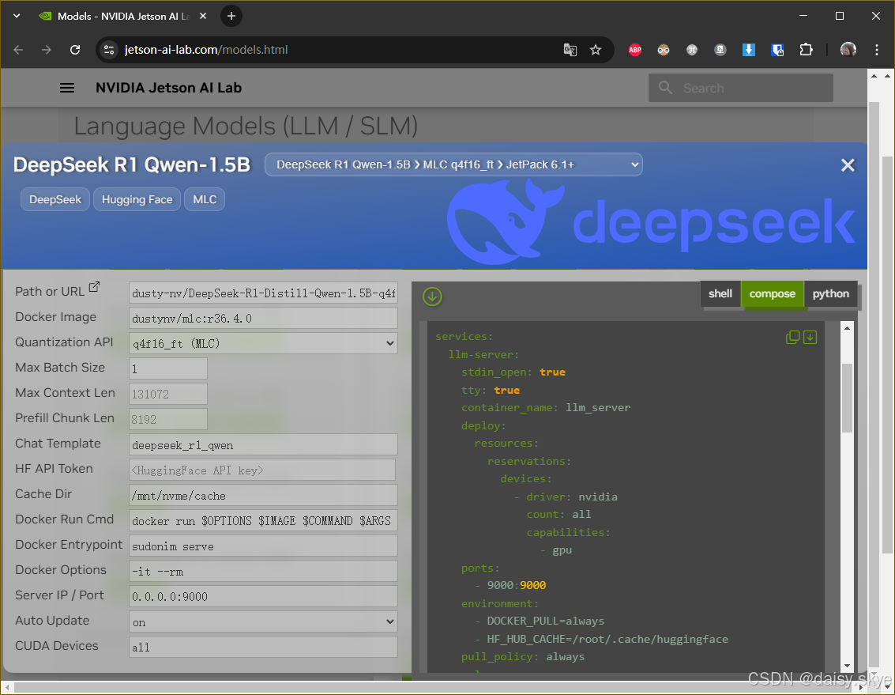The width and height of the screenshot is (895, 695).
Task: Click the 'container_name: llm_server' line
Action: (546, 407)
